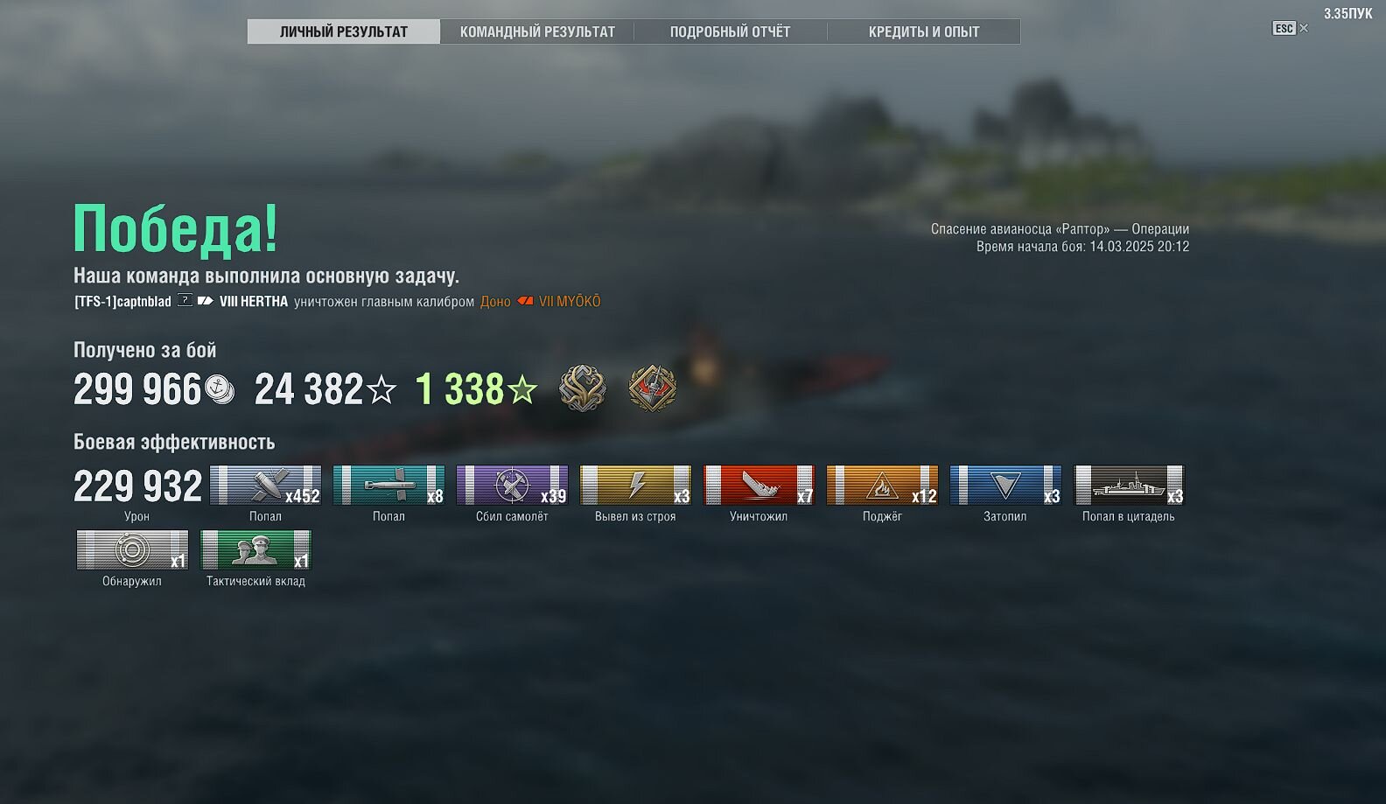Click the torpedo hits ribbon x8
Screen dimensions: 1386x804
tap(388, 486)
